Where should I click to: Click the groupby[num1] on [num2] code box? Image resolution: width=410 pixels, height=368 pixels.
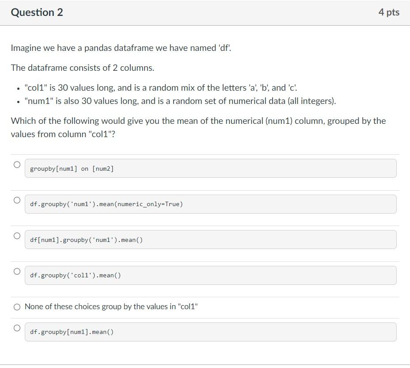pyautogui.click(x=210, y=168)
